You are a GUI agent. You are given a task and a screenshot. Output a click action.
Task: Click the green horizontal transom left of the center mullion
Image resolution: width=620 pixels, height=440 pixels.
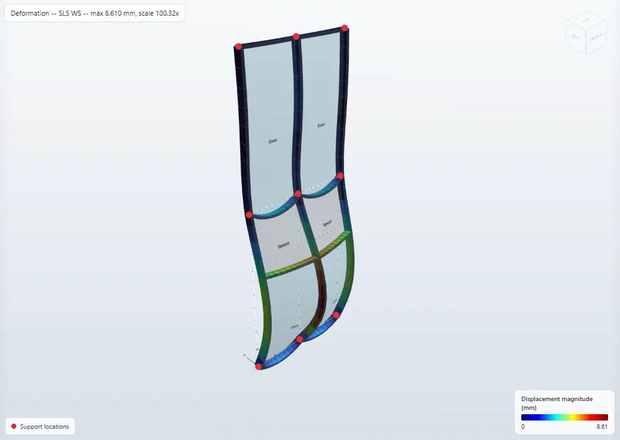[292, 267]
